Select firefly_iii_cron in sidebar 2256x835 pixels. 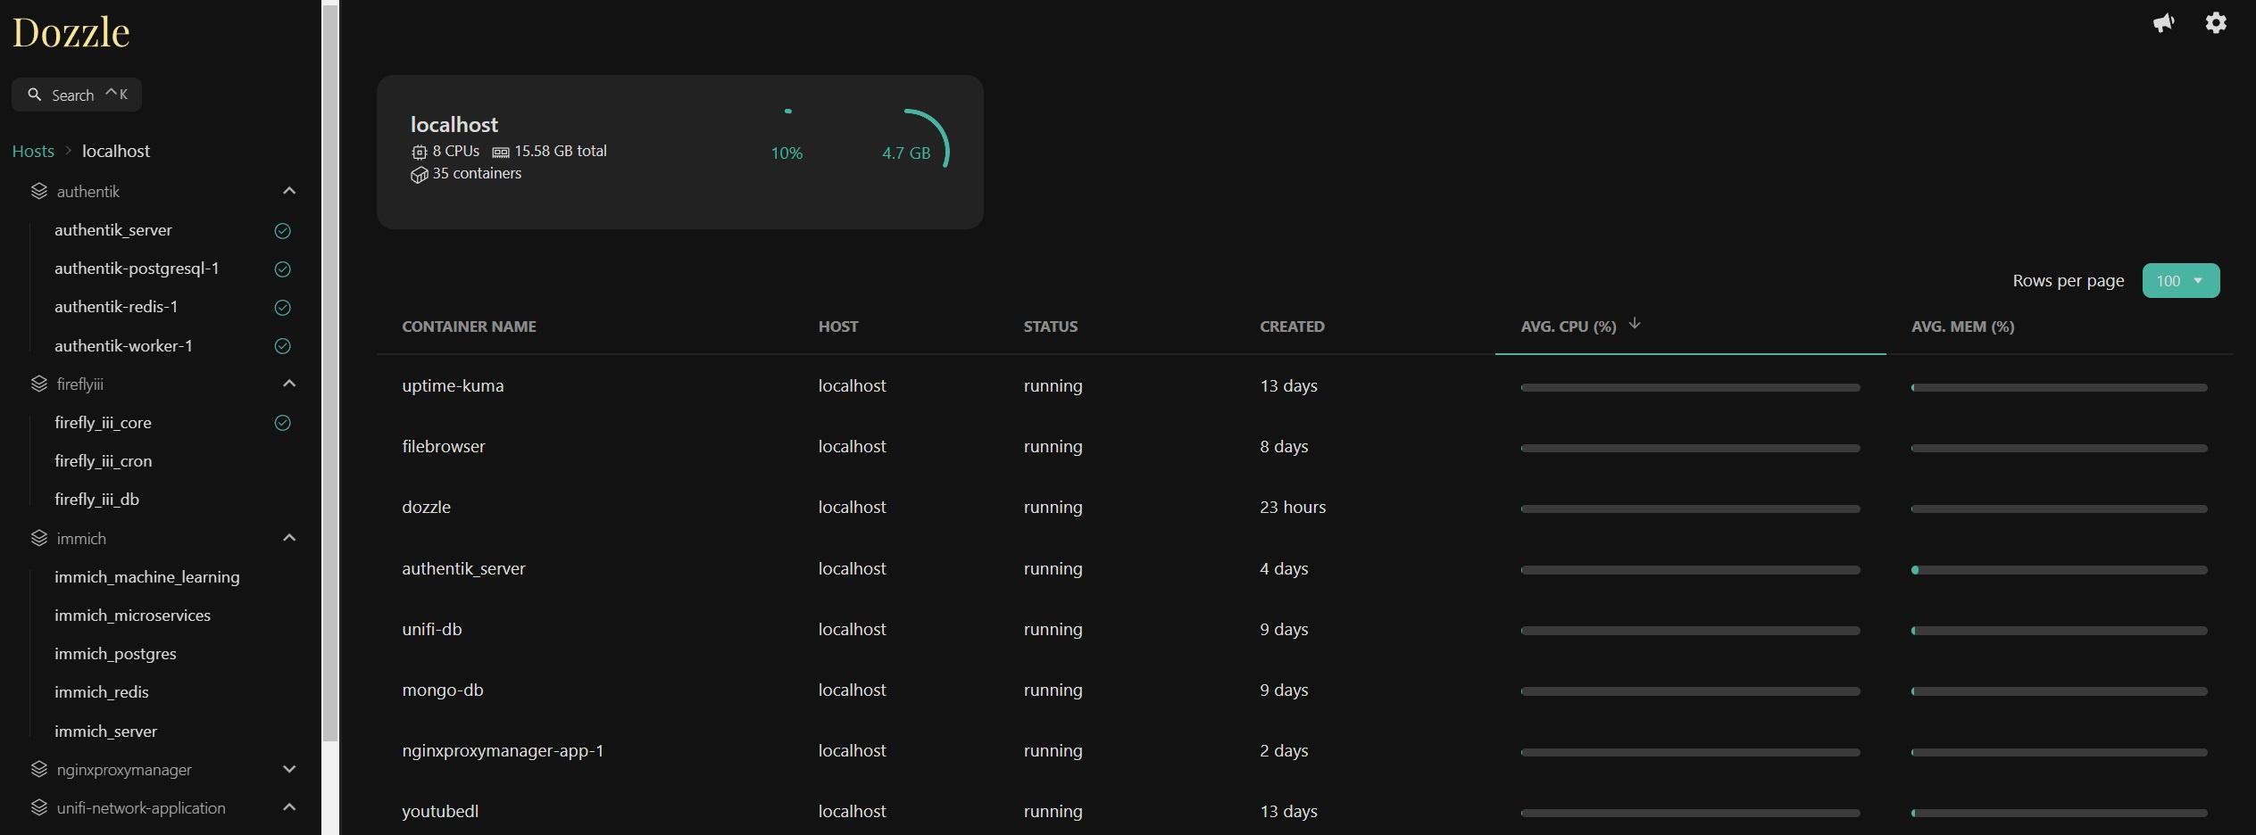(x=103, y=461)
